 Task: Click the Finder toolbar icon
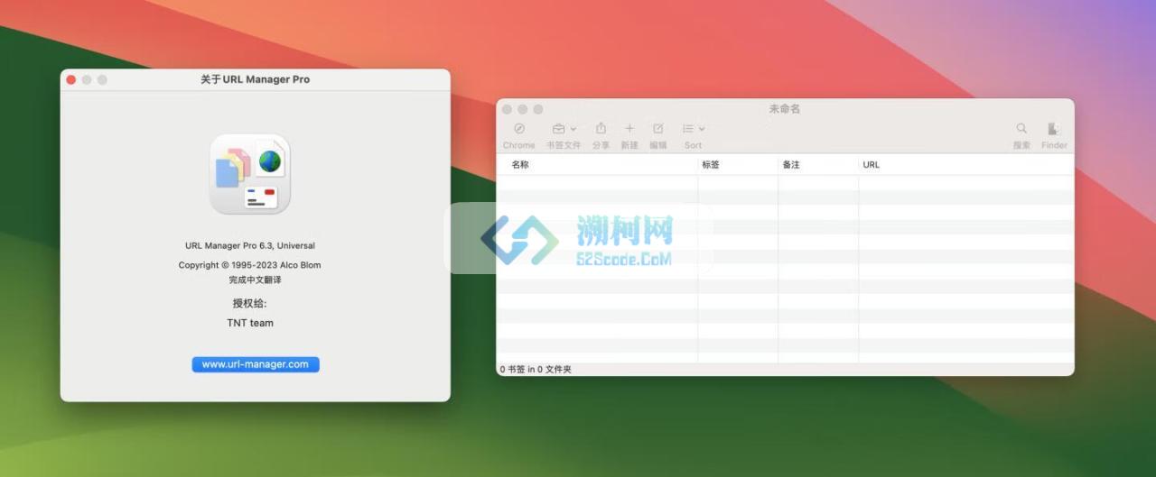coord(1054,129)
